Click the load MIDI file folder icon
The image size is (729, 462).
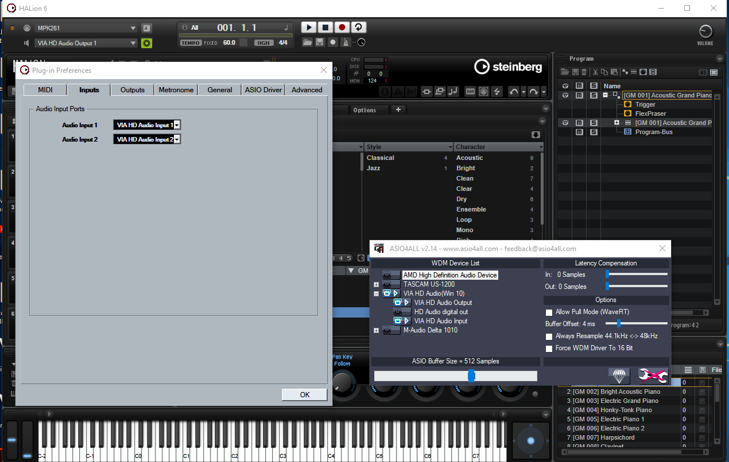pyautogui.click(x=307, y=42)
